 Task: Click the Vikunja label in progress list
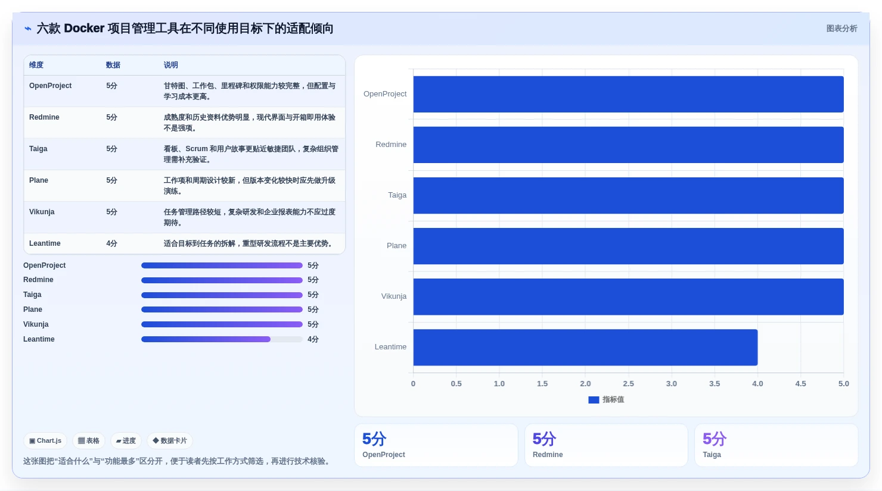pos(36,324)
